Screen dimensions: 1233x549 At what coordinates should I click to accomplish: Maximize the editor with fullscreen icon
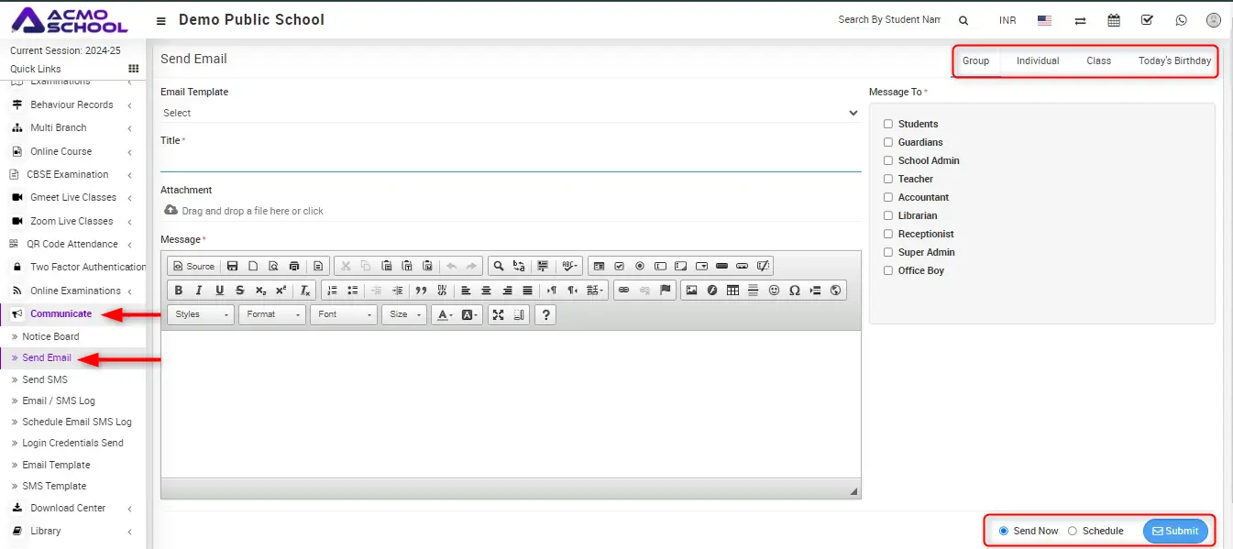coord(498,314)
